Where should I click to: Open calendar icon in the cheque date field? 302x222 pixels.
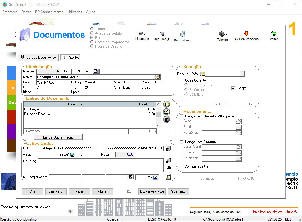coord(130,177)
